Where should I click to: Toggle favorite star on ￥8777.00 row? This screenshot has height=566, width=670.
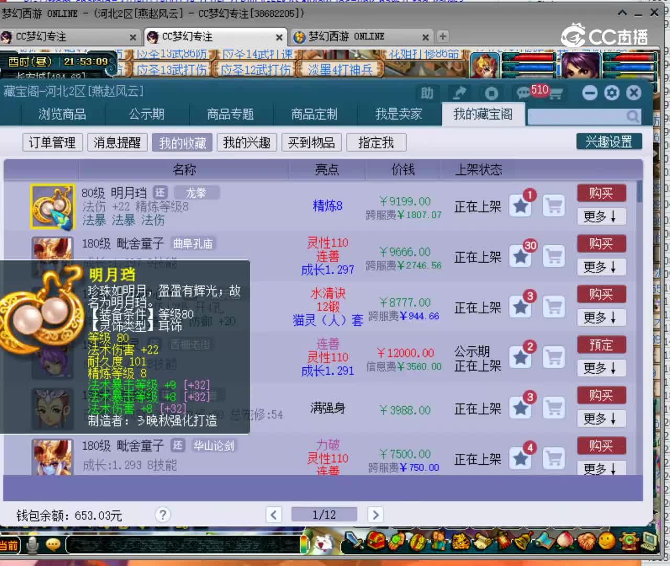point(520,307)
